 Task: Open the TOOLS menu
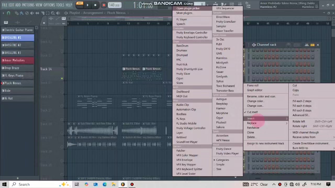tap(60, 5)
